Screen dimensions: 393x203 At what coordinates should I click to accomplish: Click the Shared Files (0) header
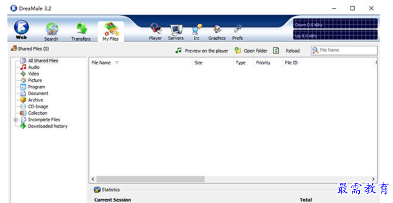(x=30, y=49)
